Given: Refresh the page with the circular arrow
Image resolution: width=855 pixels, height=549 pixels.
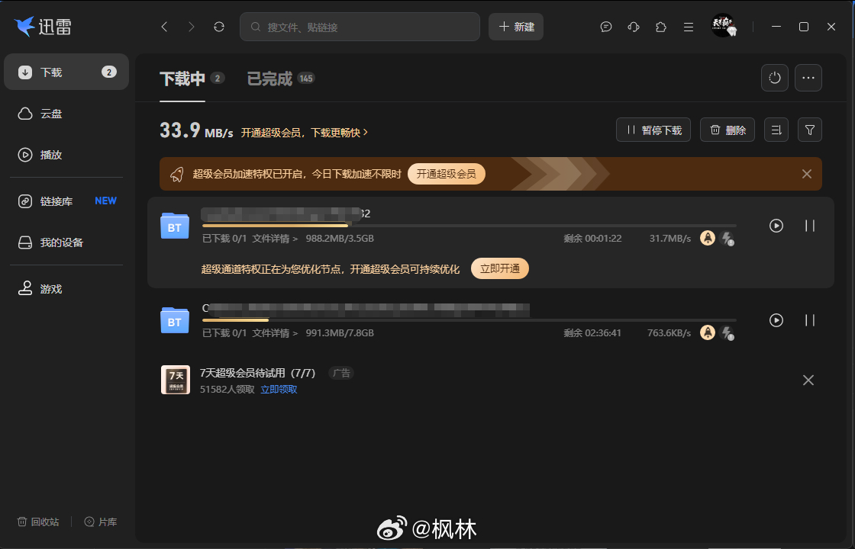Looking at the screenshot, I should pyautogui.click(x=219, y=27).
